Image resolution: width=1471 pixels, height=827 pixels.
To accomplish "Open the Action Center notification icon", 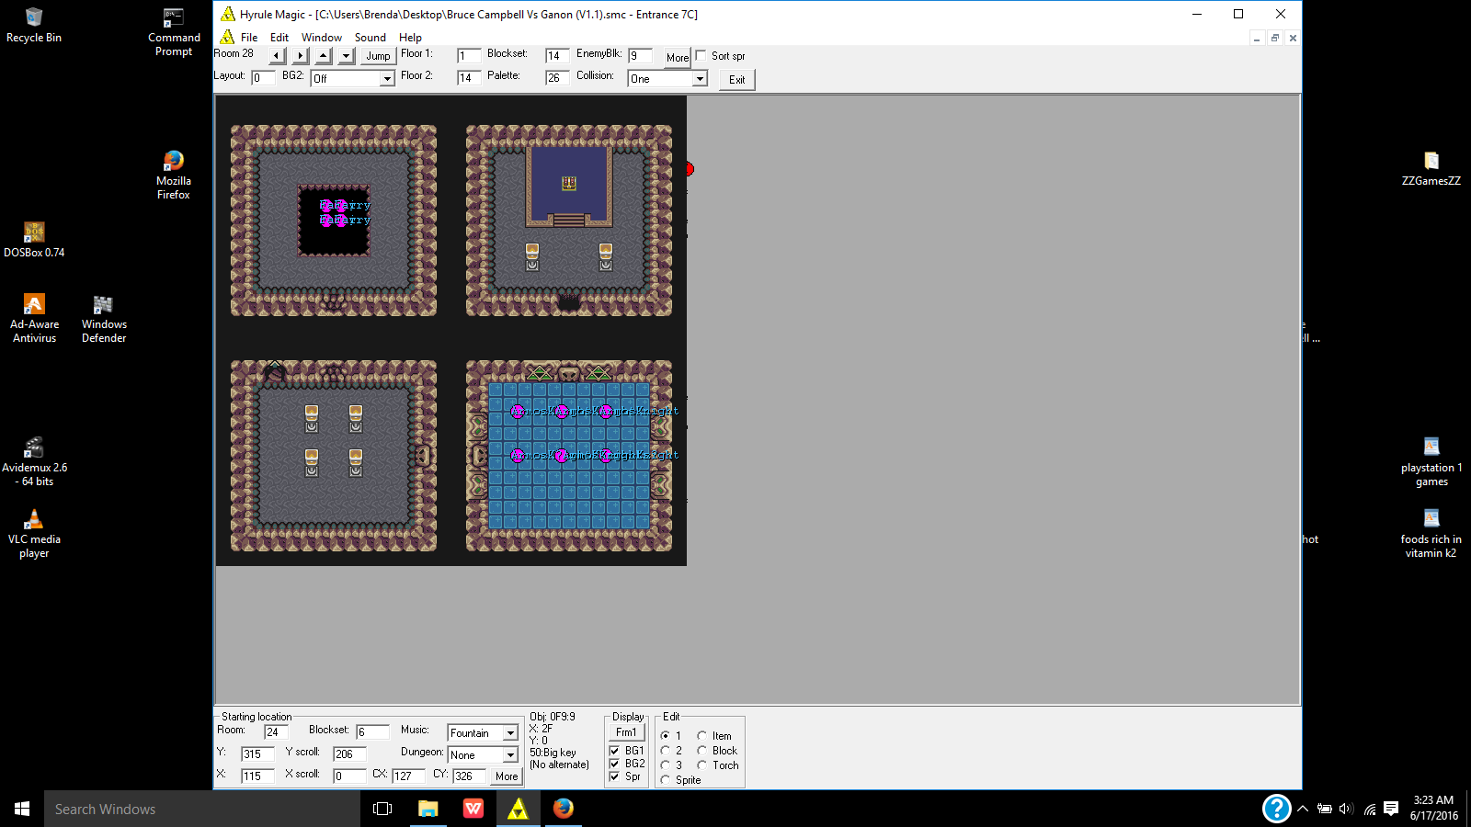I will (1391, 810).
